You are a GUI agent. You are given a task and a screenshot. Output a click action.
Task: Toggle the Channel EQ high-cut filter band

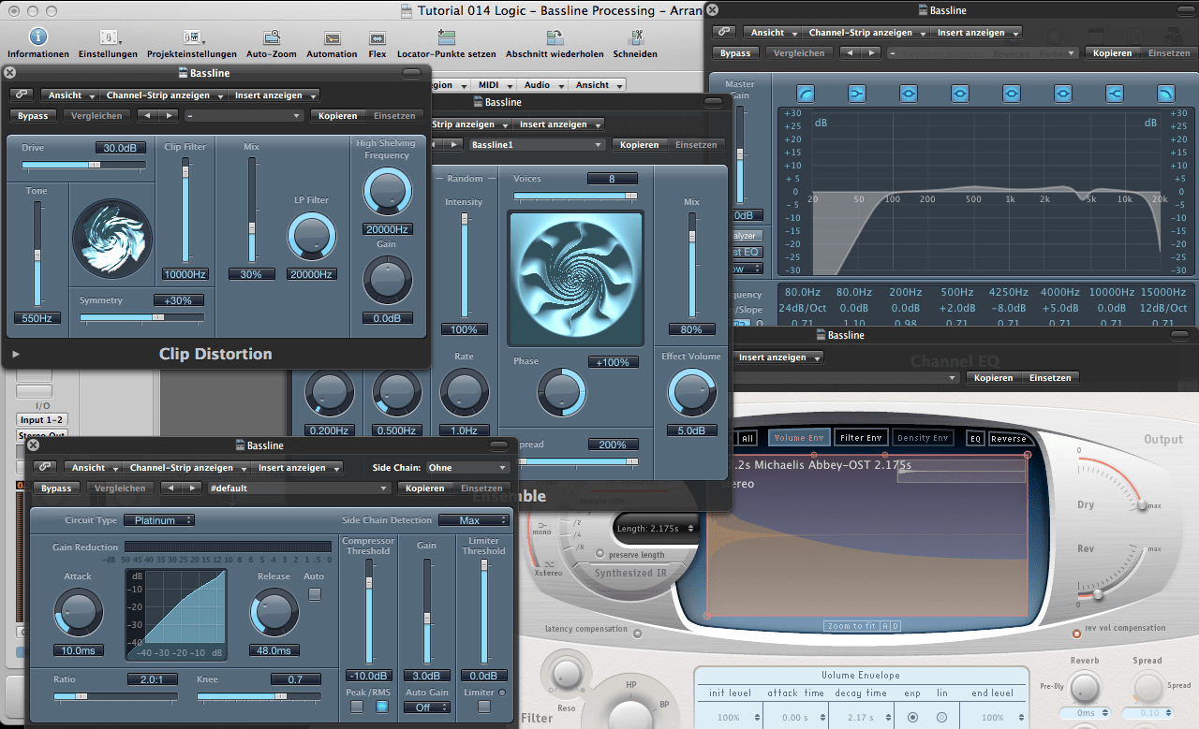[1165, 93]
